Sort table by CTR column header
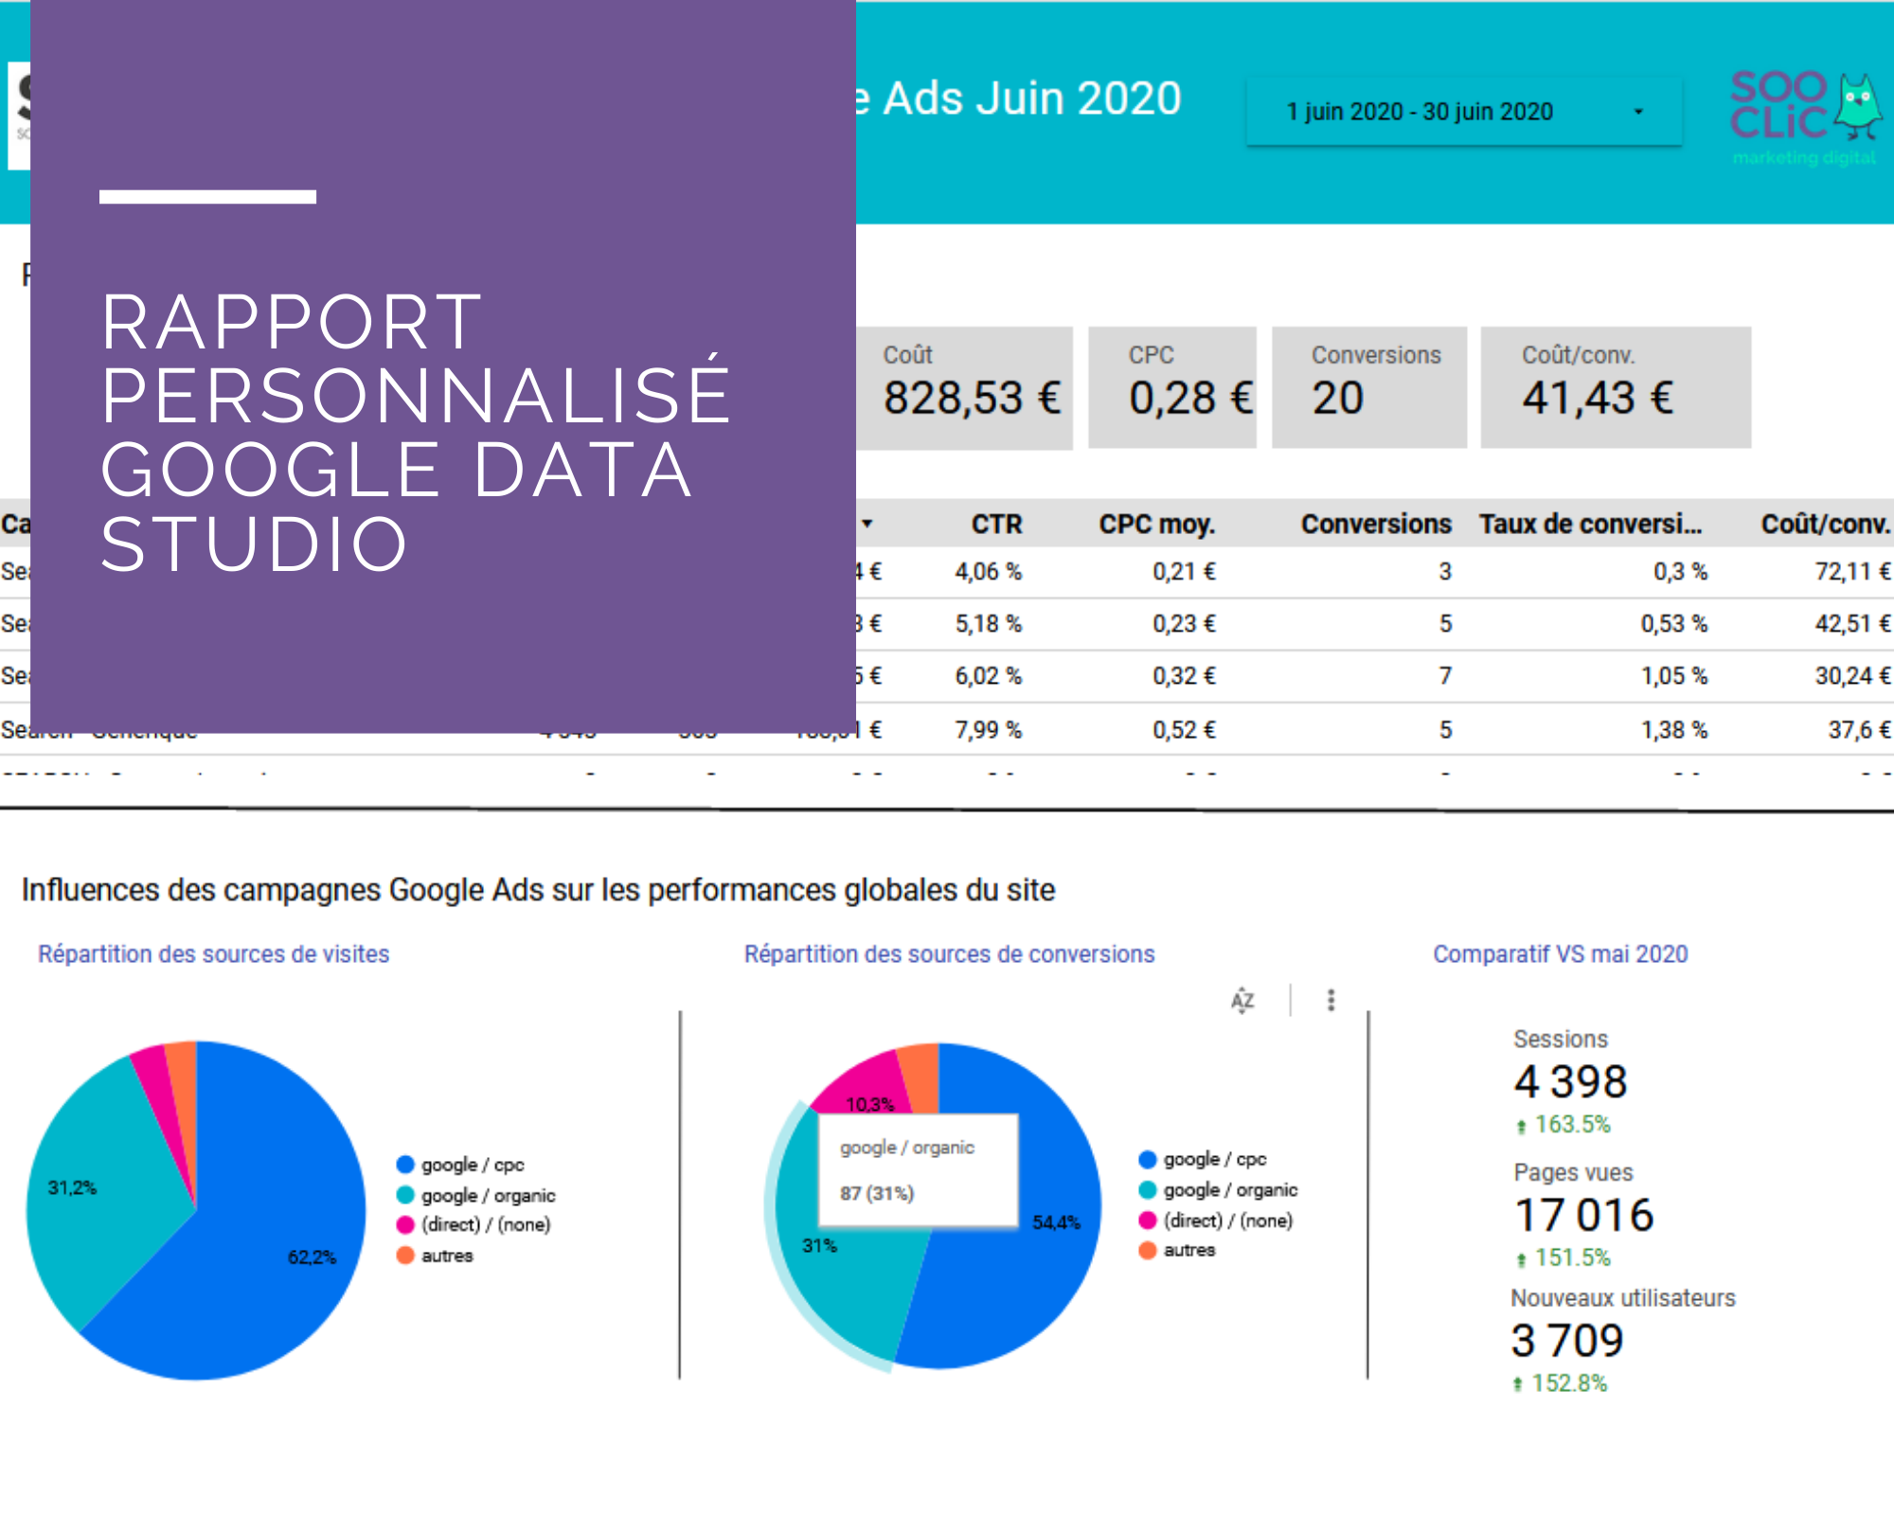The width and height of the screenshot is (1894, 1515). 996,524
